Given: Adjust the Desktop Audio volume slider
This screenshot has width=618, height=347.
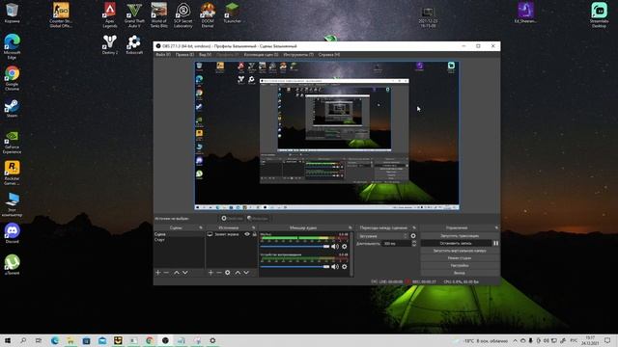Looking at the screenshot, I should (x=295, y=266).
